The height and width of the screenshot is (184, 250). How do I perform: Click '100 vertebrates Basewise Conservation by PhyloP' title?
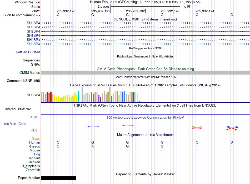click(145, 118)
